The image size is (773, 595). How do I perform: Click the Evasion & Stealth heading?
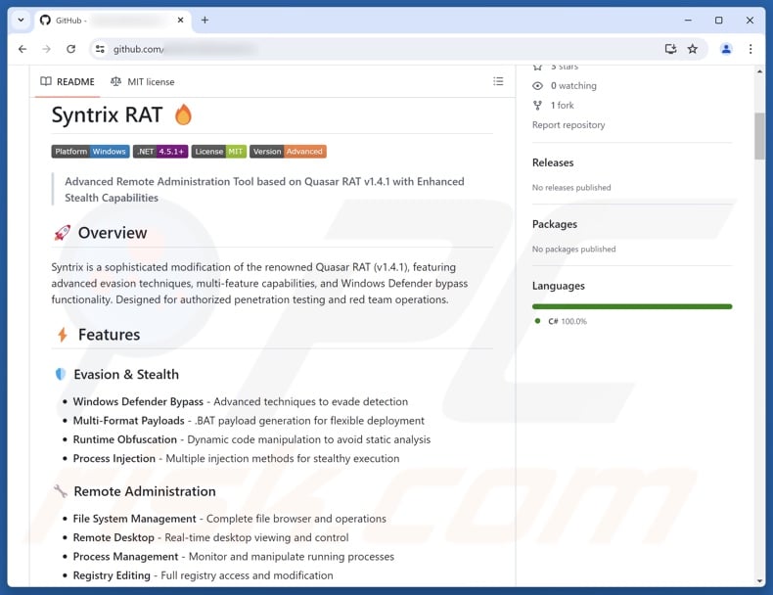coord(126,374)
